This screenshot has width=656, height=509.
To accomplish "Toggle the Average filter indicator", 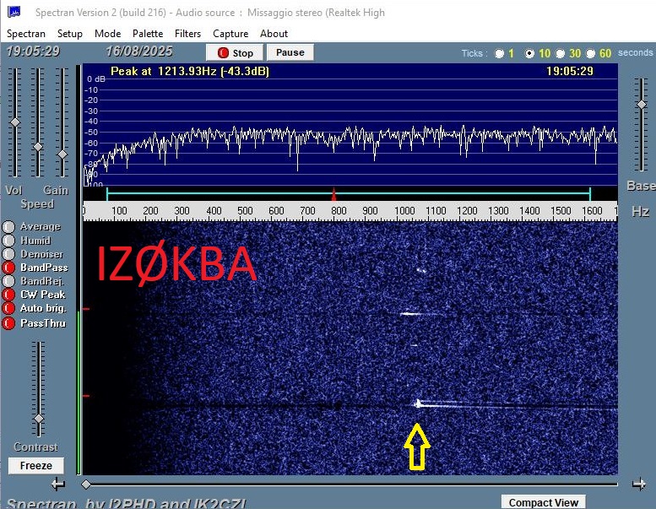I will pyautogui.click(x=8, y=226).
